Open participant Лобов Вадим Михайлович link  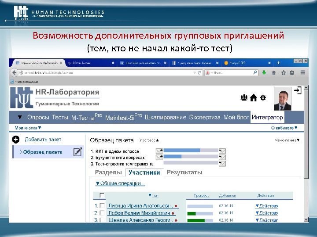pyautogui.click(x=139, y=213)
